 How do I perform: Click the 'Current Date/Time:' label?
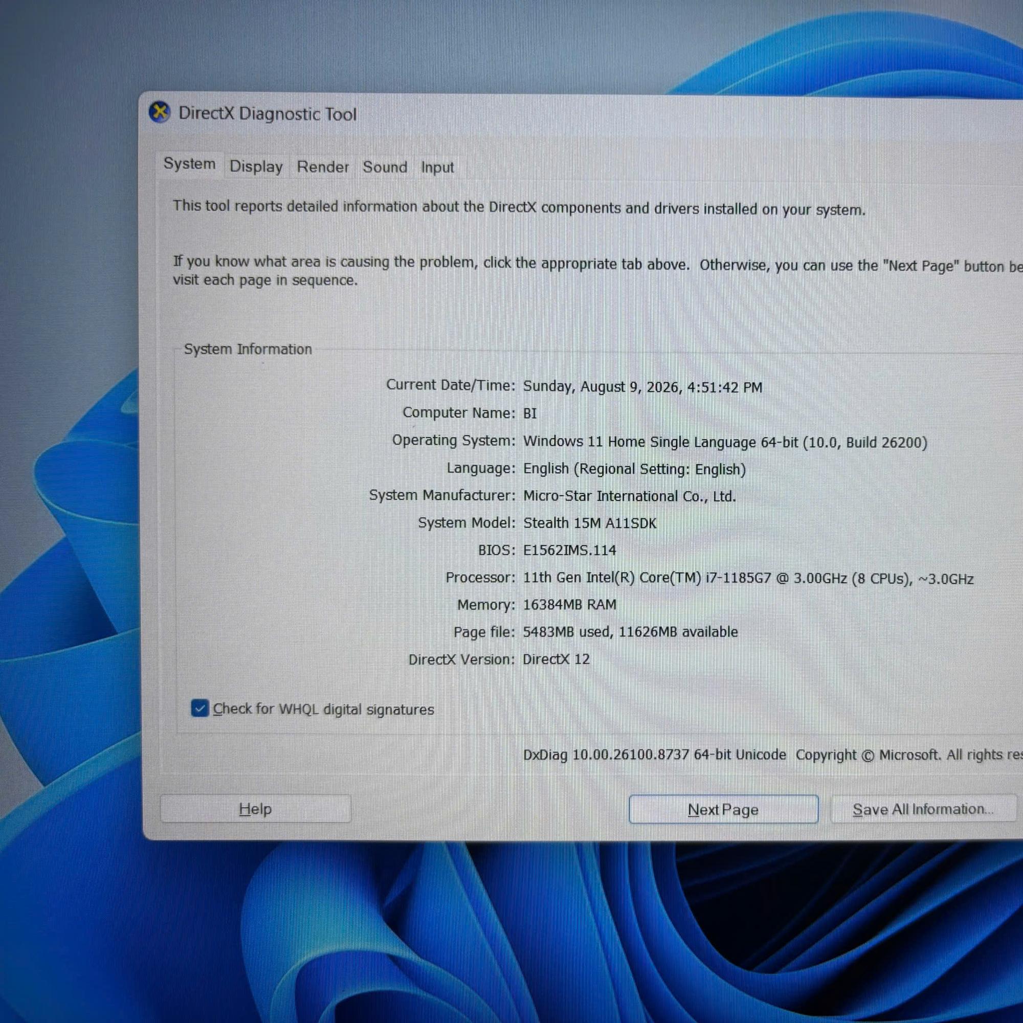(x=451, y=385)
